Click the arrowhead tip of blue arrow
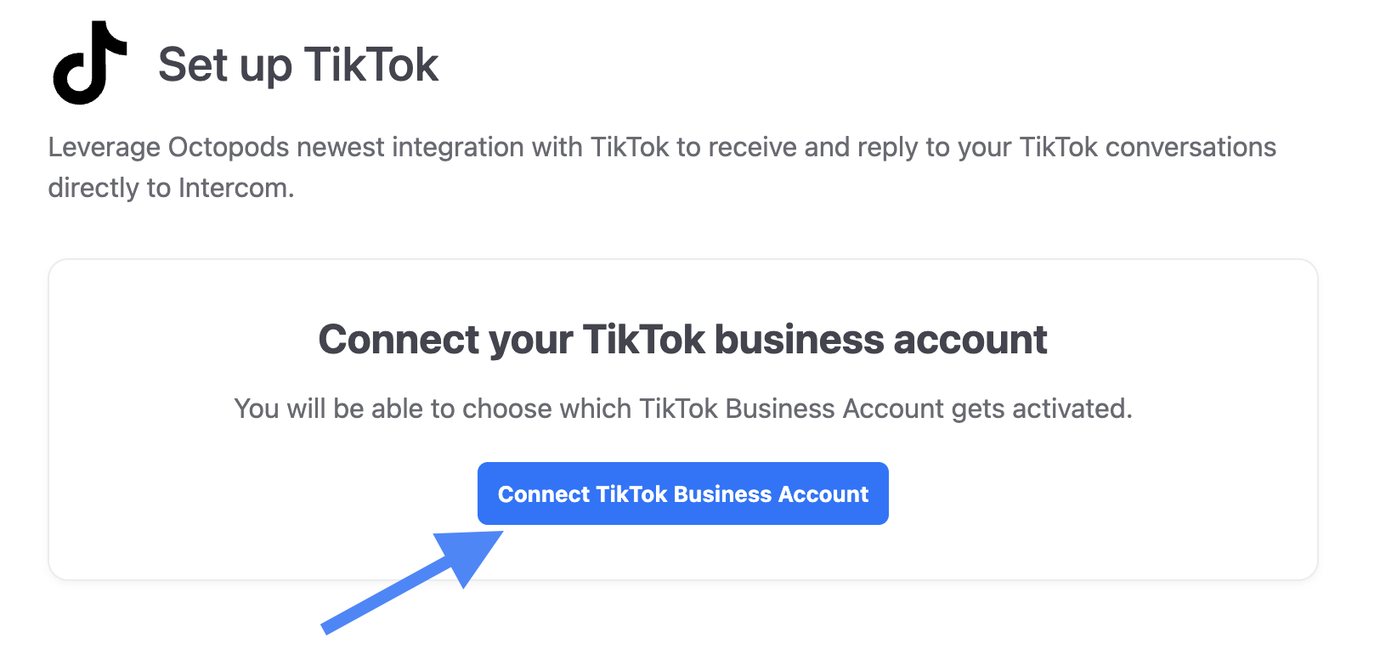 [x=499, y=534]
